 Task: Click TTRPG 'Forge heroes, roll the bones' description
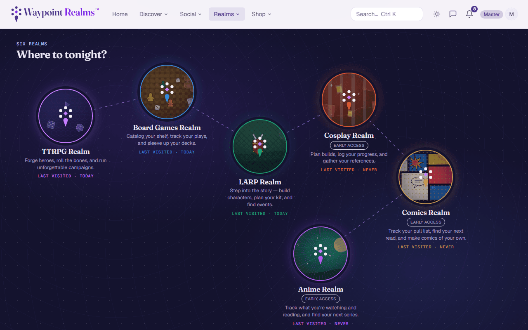tap(66, 164)
